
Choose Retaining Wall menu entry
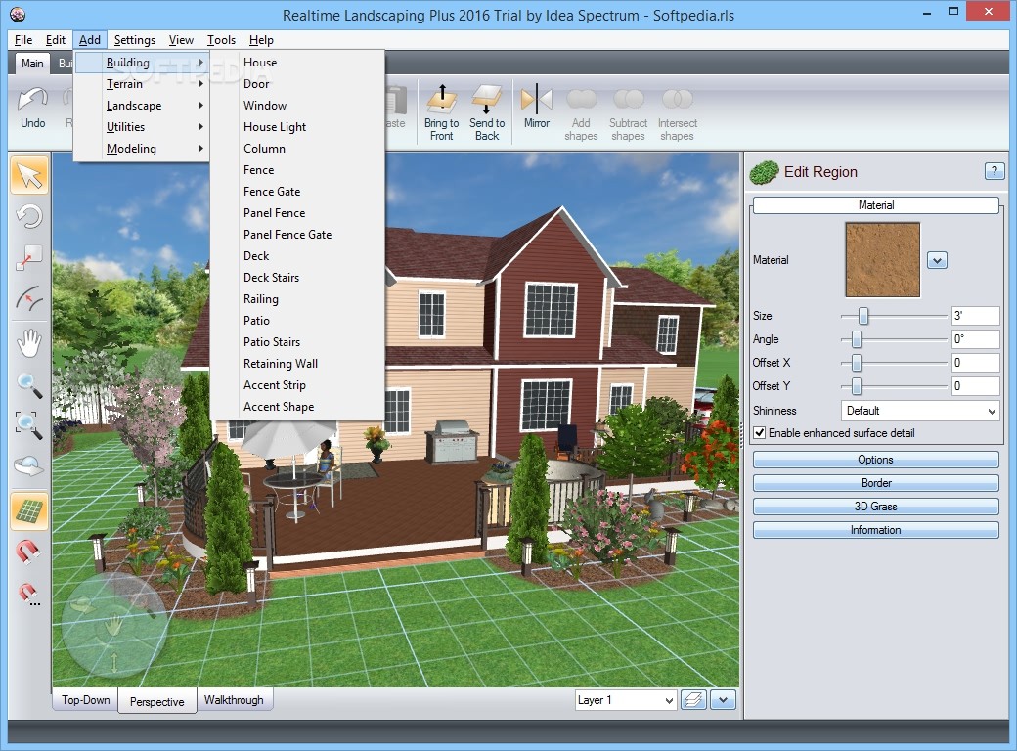(x=297, y=363)
